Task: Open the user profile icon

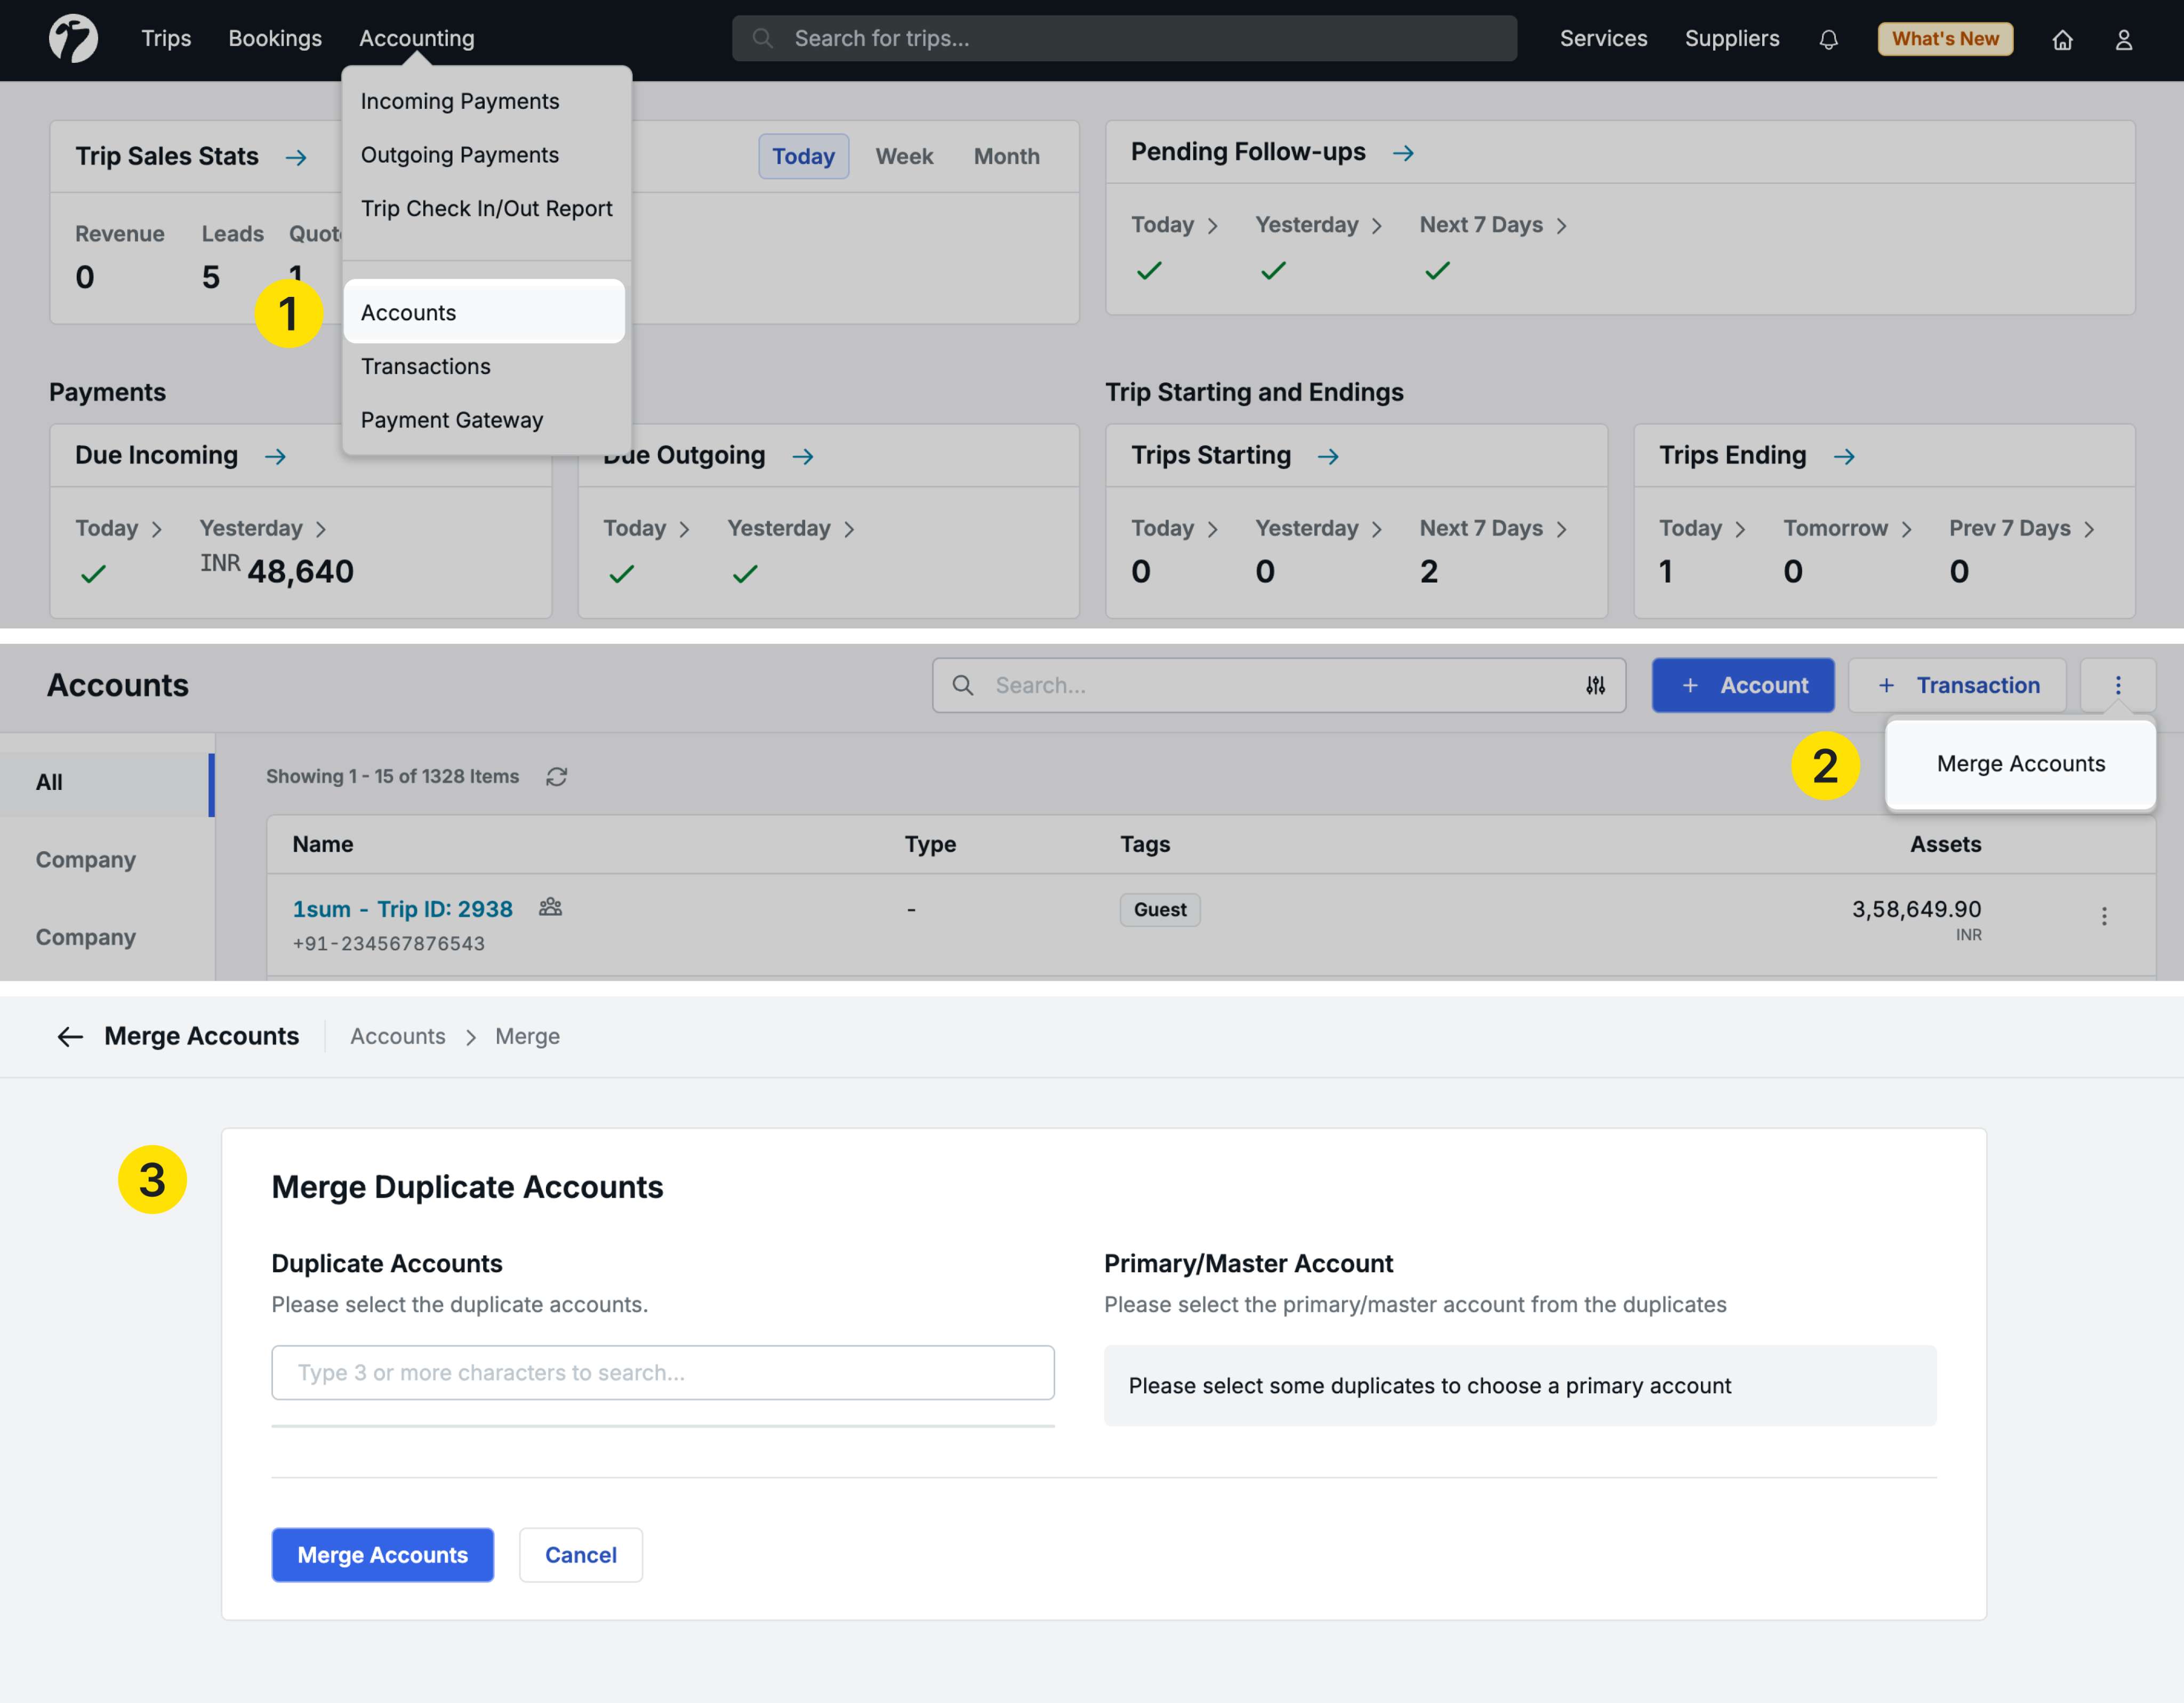Action: pyautogui.click(x=2123, y=39)
